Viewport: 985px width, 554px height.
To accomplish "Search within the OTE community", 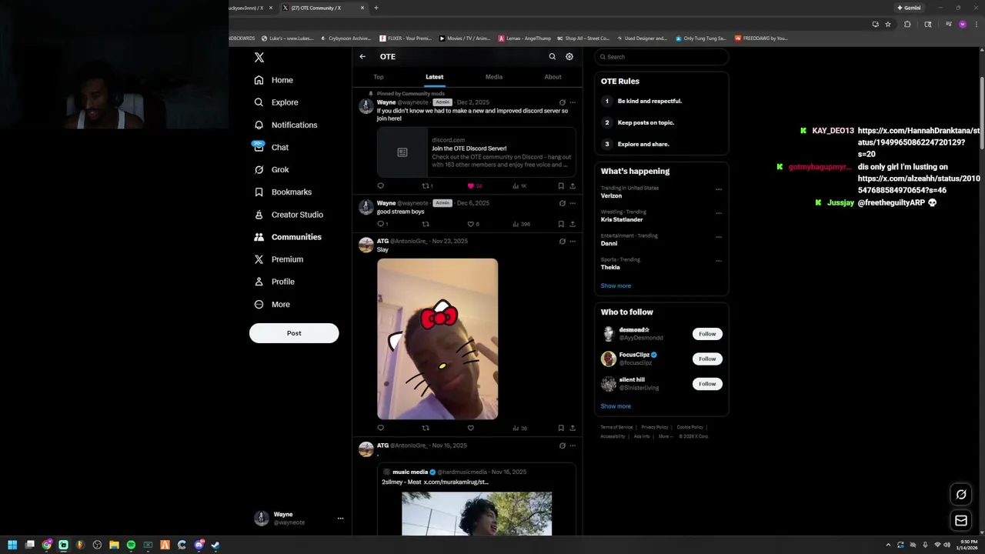I will point(552,56).
